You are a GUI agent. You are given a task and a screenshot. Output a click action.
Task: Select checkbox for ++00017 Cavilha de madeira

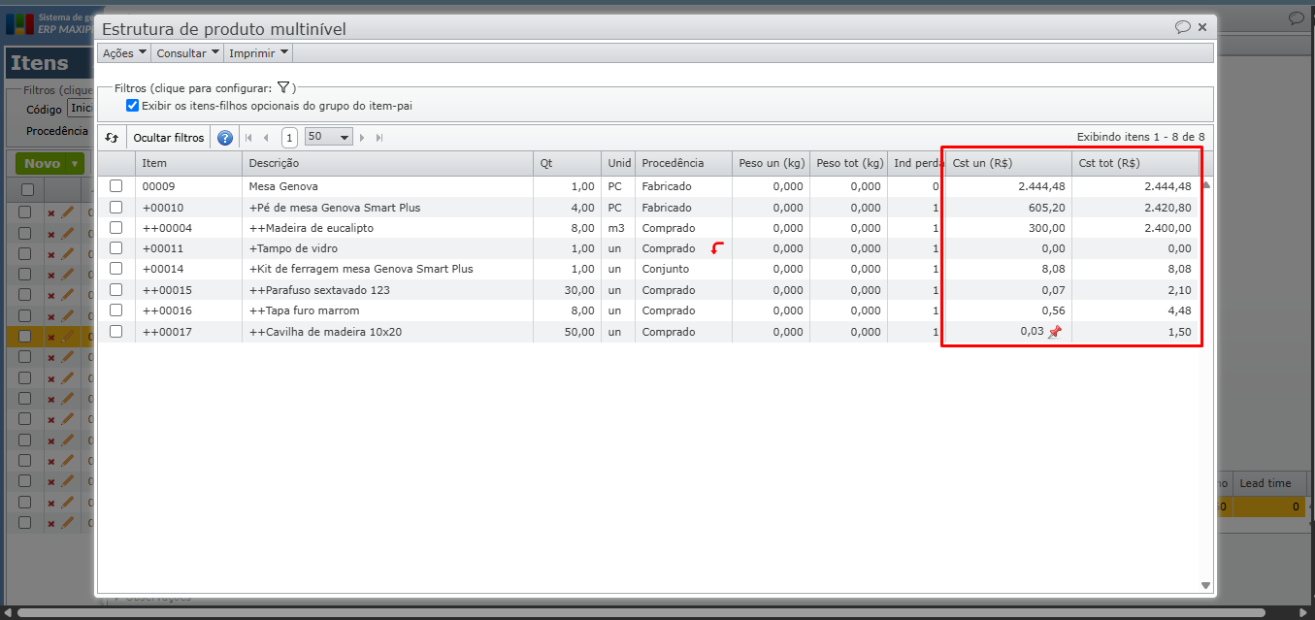pyautogui.click(x=116, y=332)
